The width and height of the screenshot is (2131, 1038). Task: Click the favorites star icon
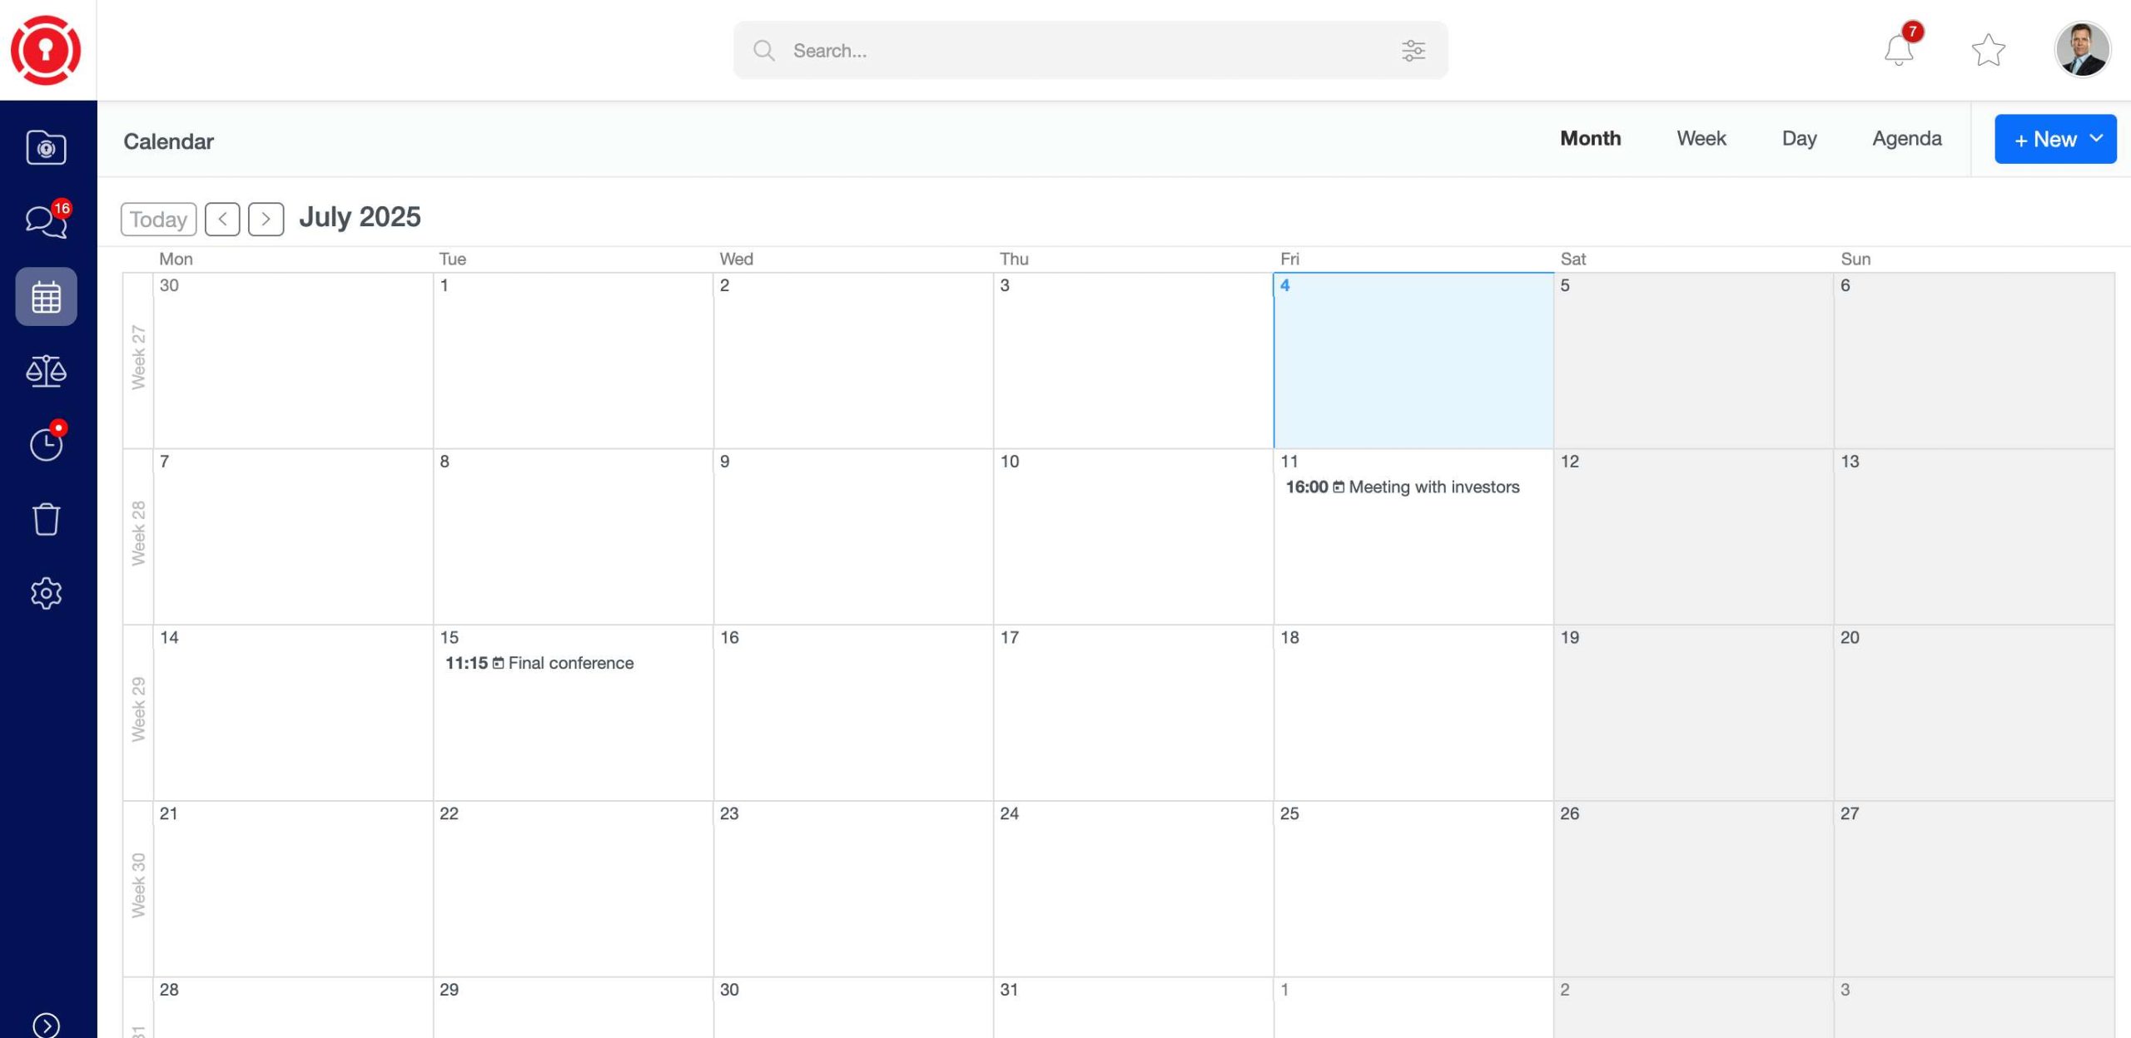(1988, 50)
